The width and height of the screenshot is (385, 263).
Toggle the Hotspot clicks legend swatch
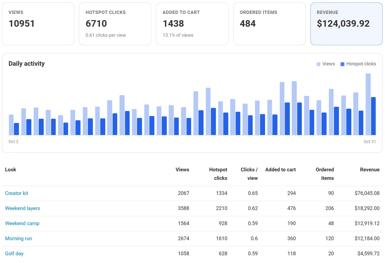tap(342, 64)
